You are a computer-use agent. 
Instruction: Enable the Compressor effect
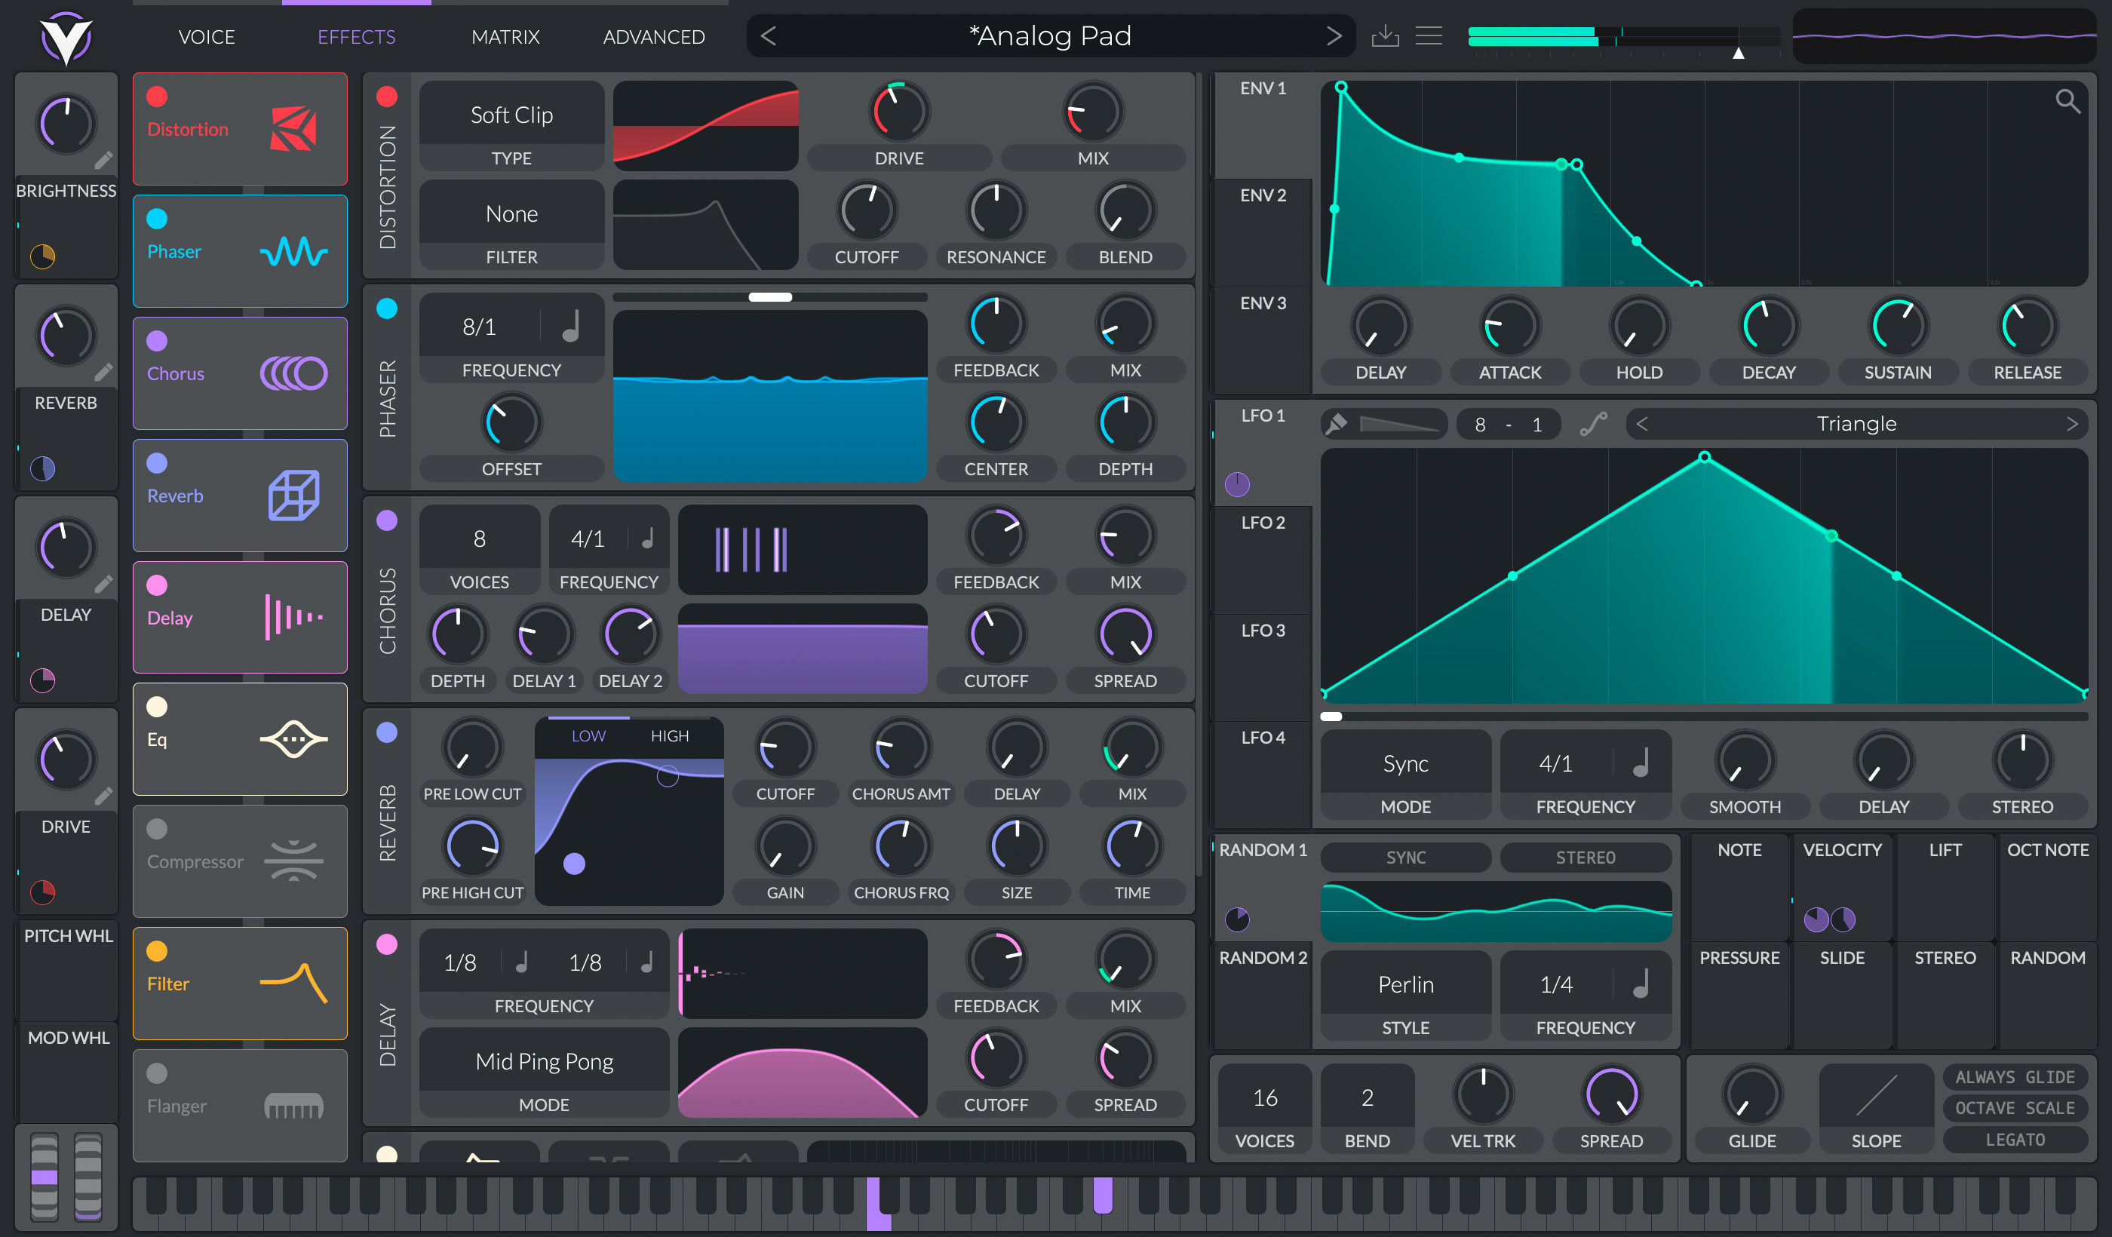point(157,829)
